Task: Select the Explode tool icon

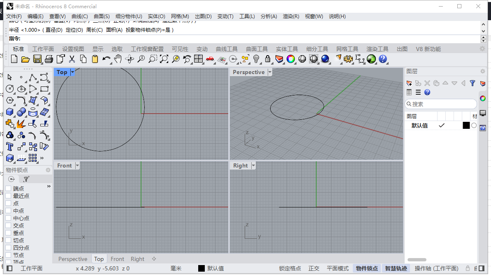Action: [x=21, y=124]
